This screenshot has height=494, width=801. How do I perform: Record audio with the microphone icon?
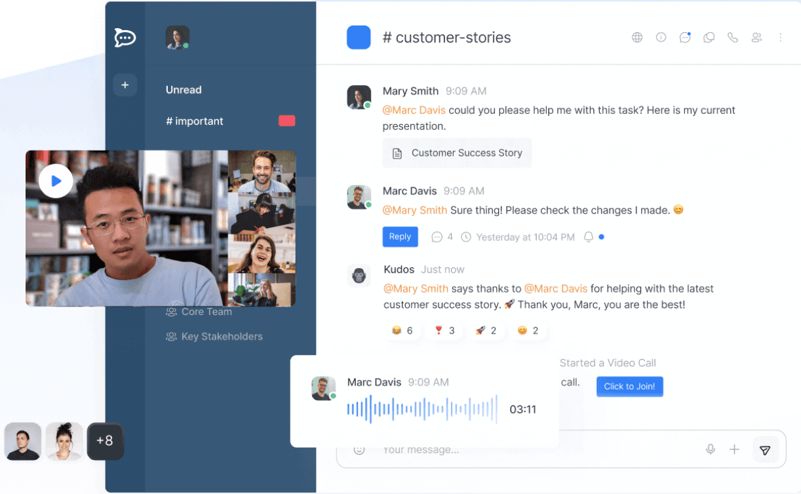(710, 449)
